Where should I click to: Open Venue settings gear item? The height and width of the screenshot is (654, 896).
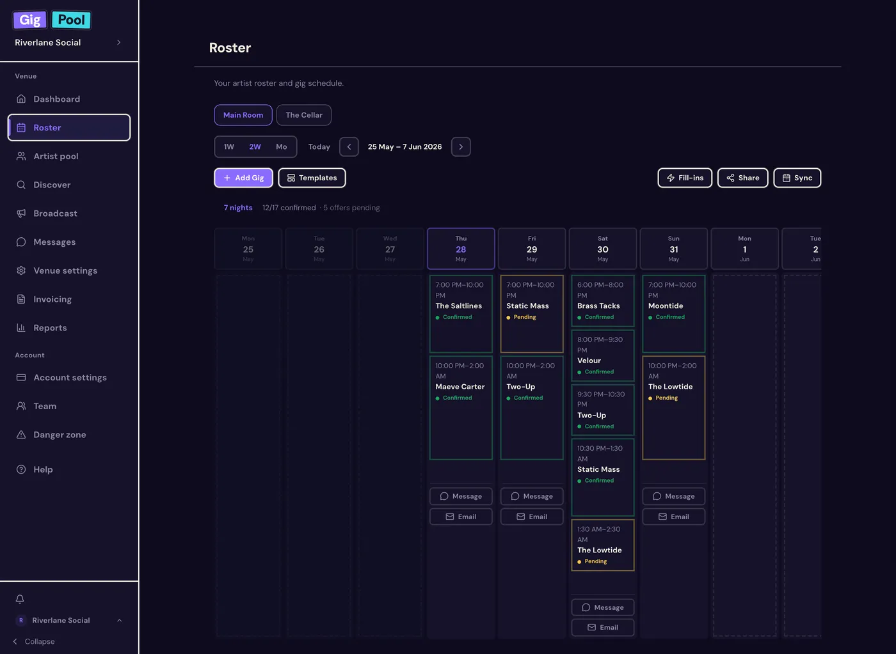69,270
